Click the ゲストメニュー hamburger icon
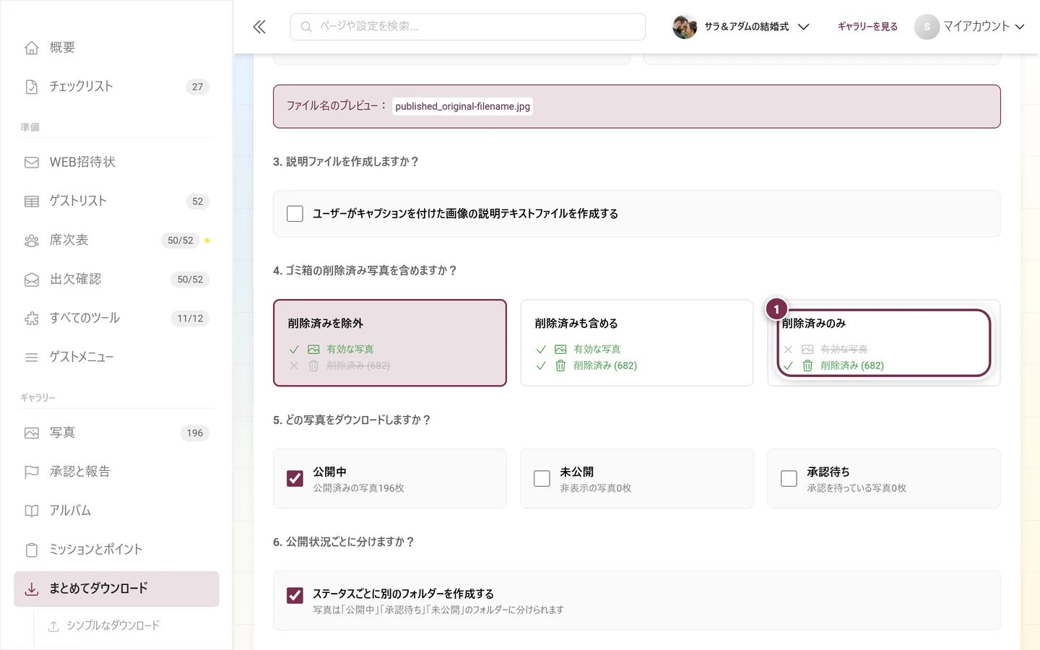Image resolution: width=1040 pixels, height=650 pixels. click(x=32, y=357)
